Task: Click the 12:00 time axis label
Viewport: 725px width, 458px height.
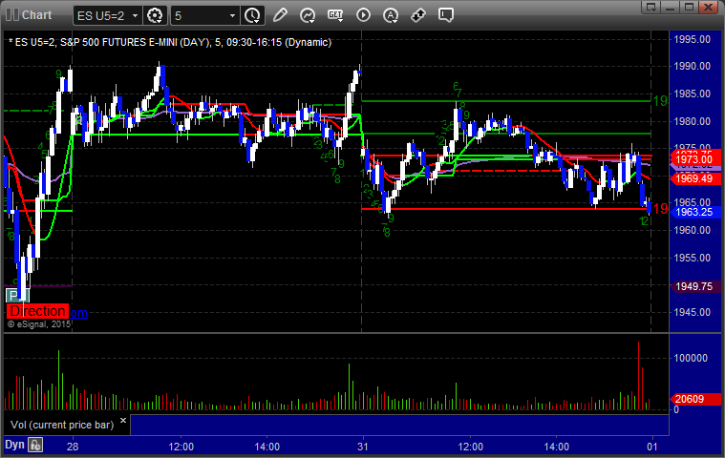Action: (x=181, y=446)
